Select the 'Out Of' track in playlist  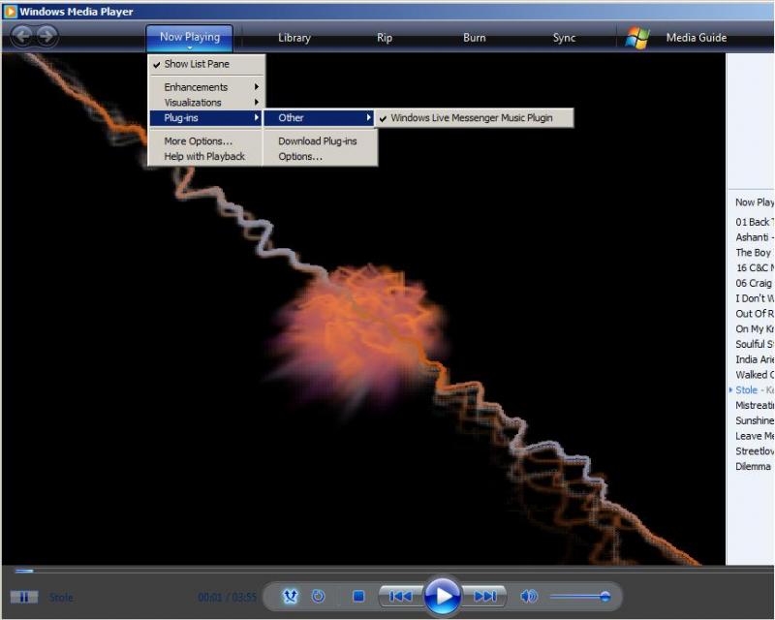pyautogui.click(x=755, y=314)
